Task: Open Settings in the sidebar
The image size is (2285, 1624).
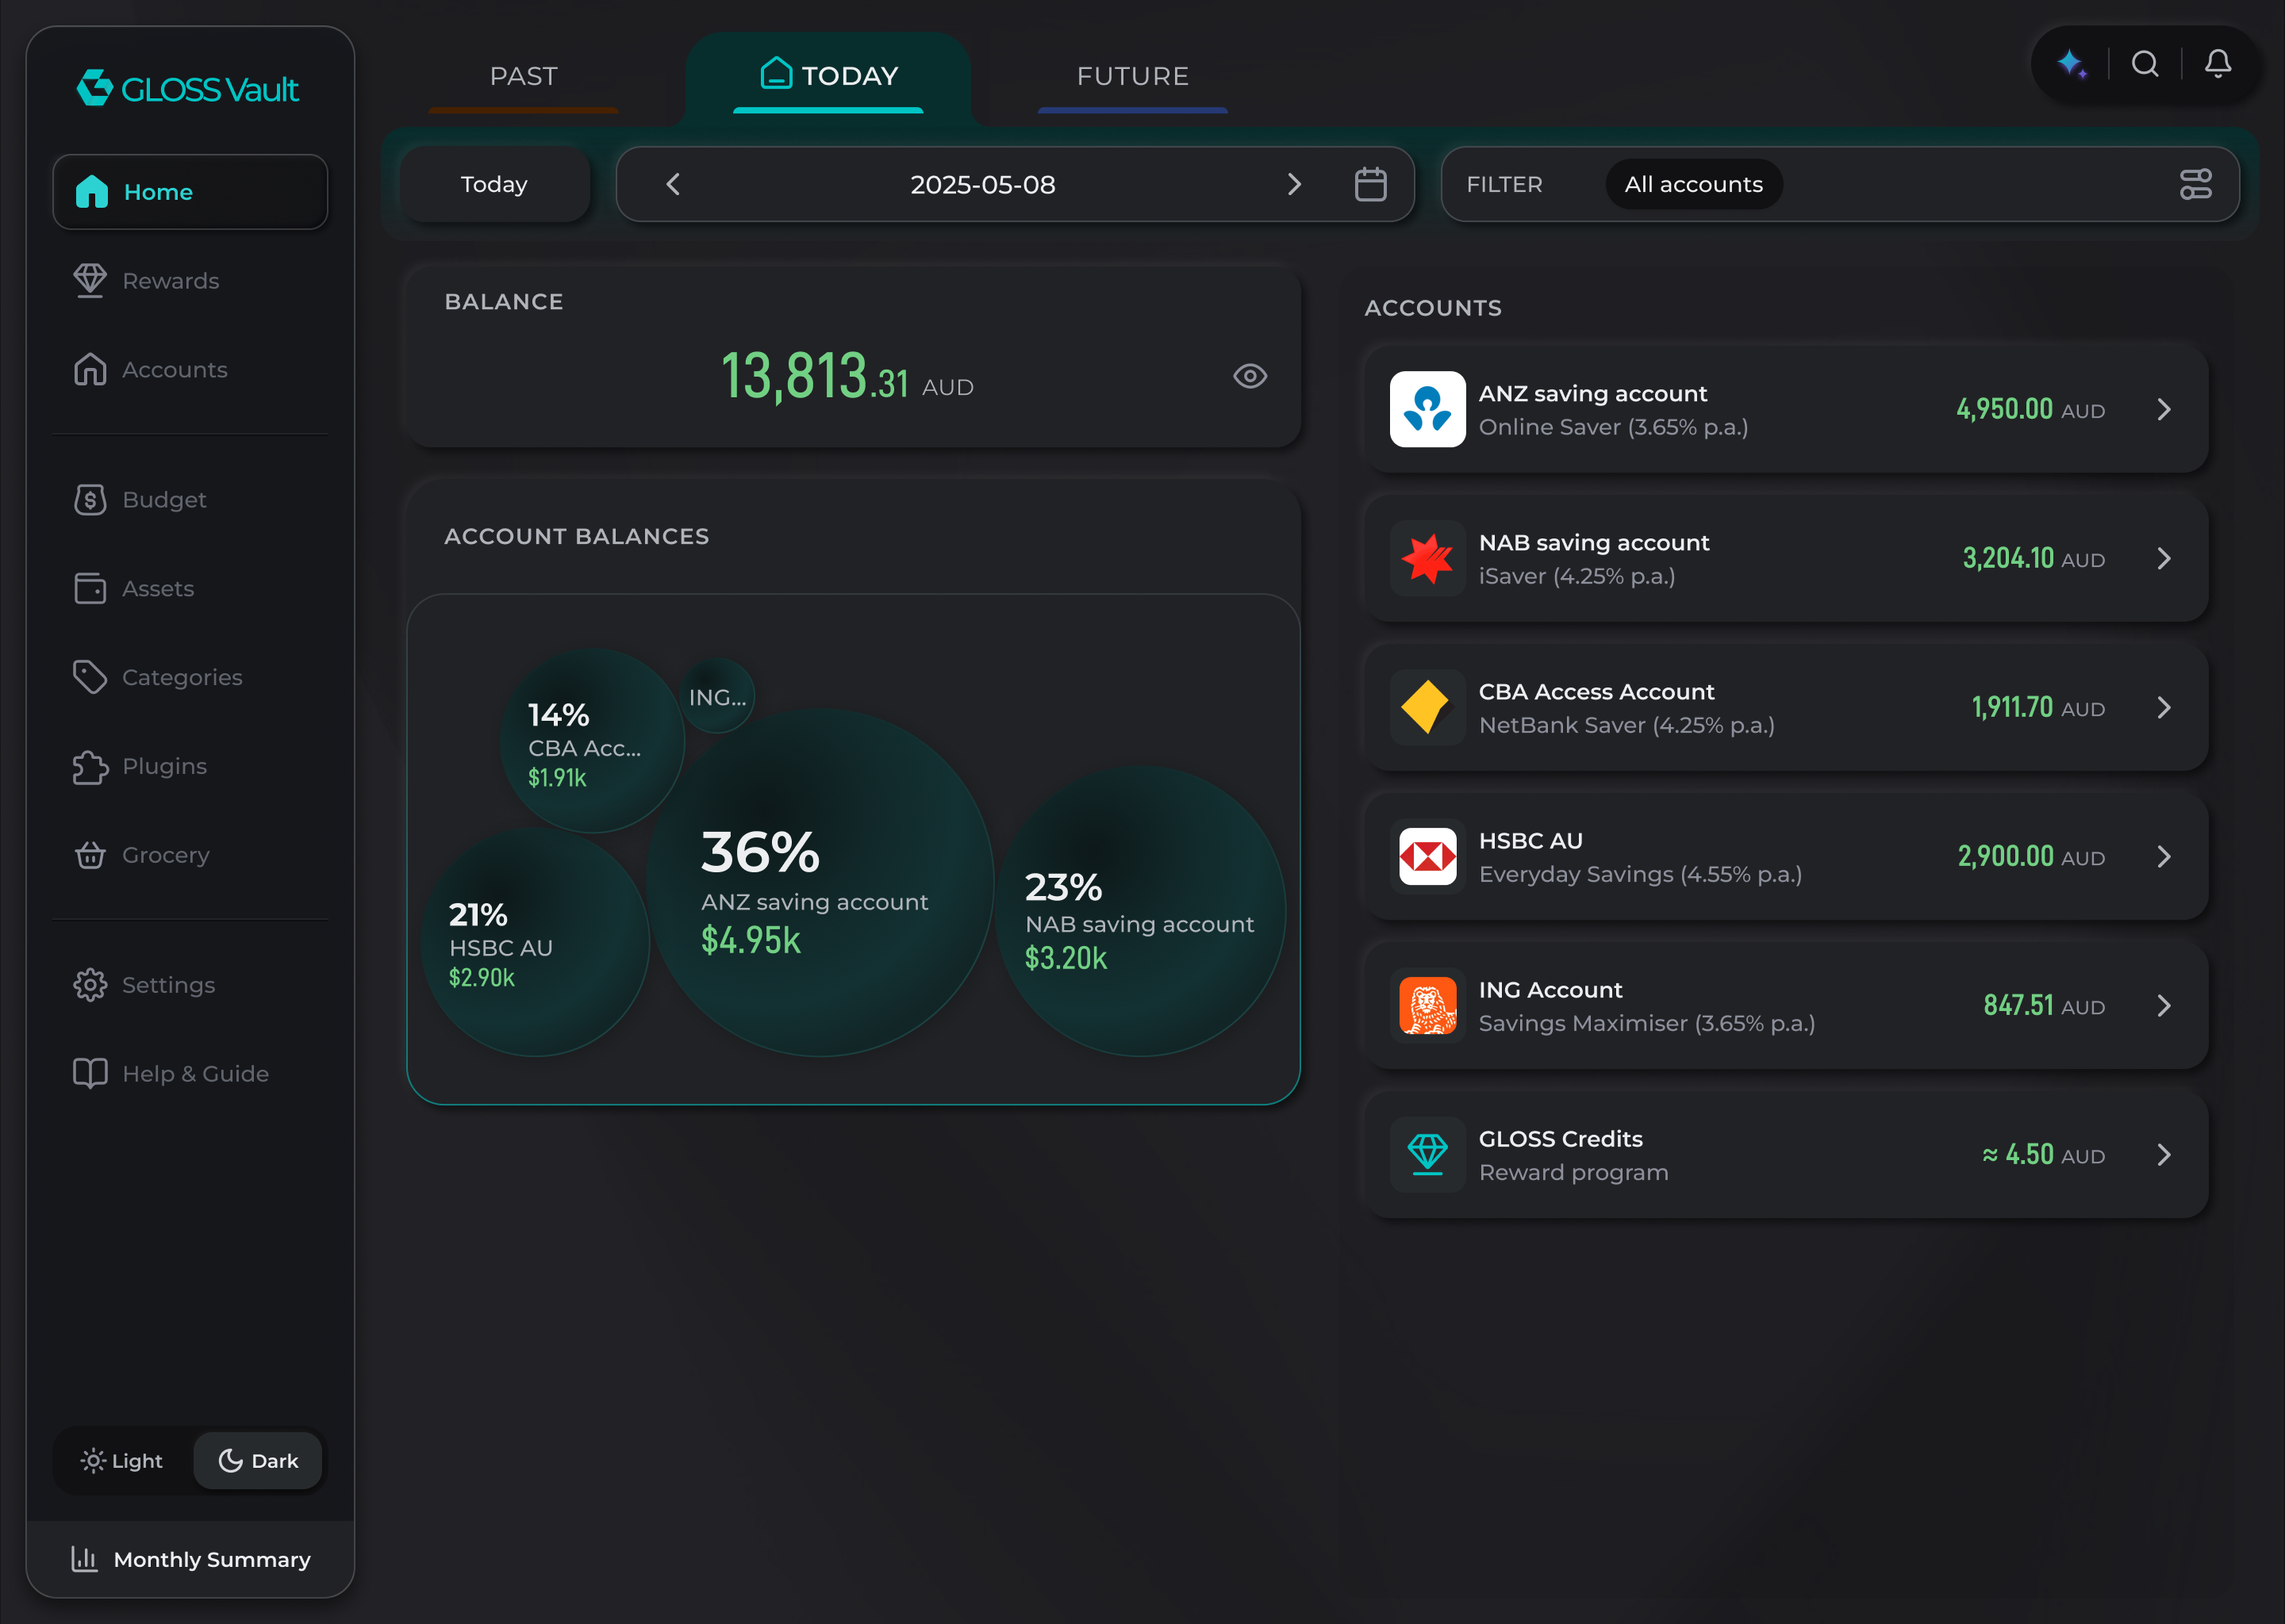Action: (x=190, y=985)
